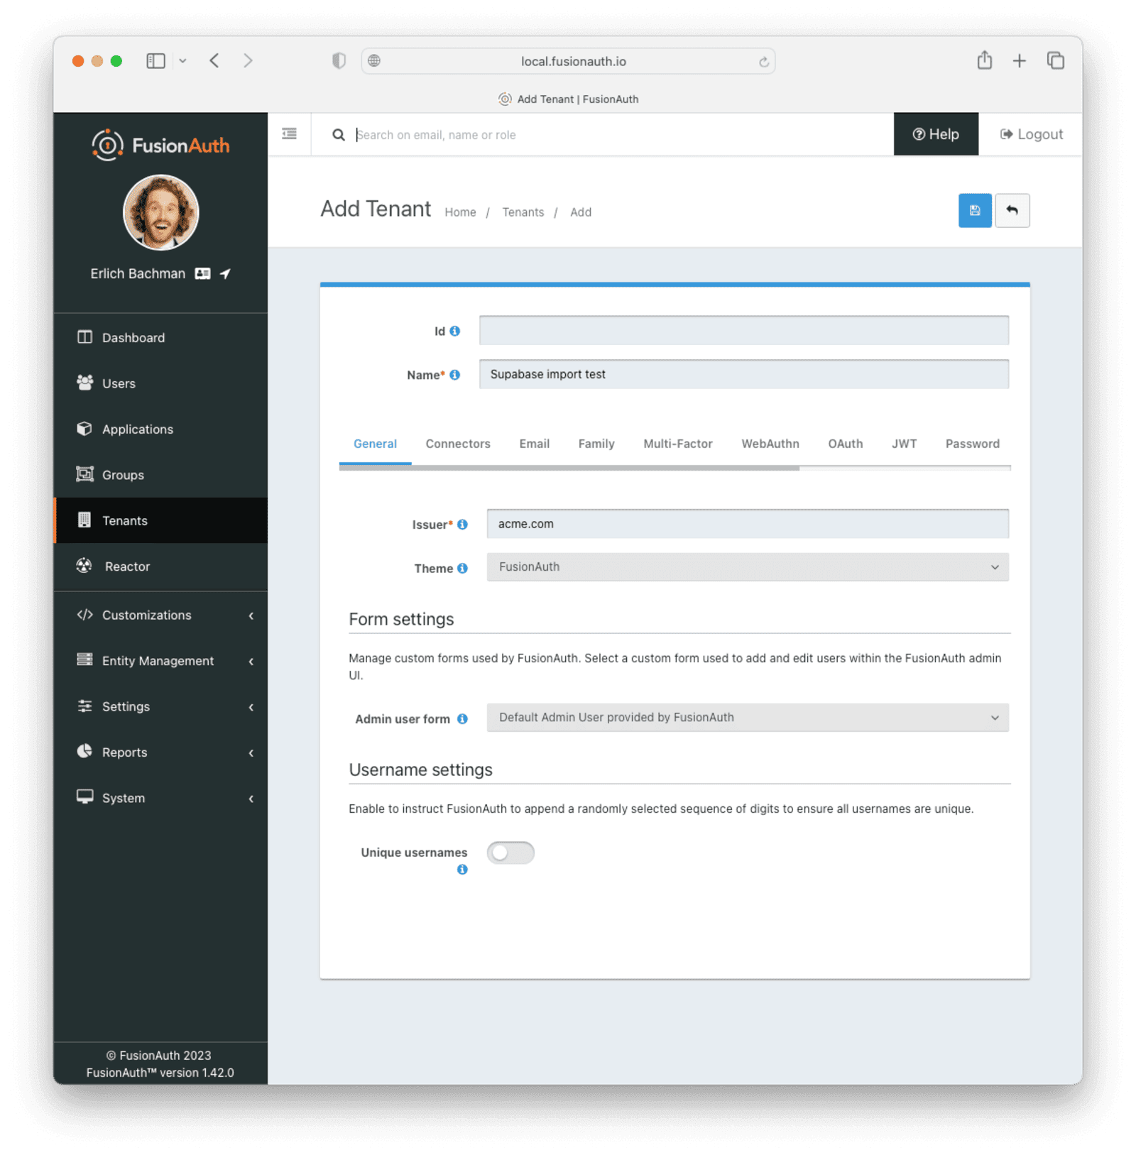Image resolution: width=1136 pixels, height=1155 pixels.
Task: Open a new Safari tab
Action: click(1019, 61)
